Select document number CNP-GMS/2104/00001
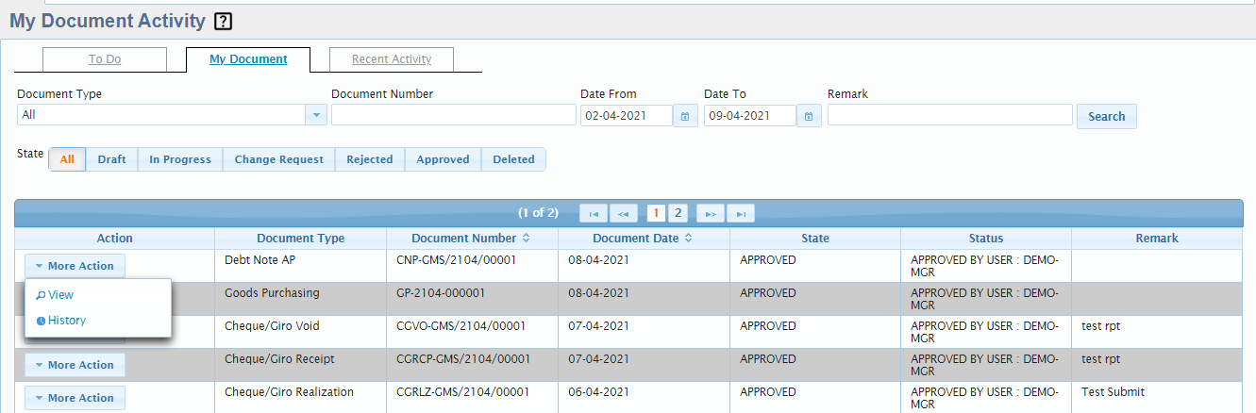Screen dimensions: 1256x413 pos(457,260)
